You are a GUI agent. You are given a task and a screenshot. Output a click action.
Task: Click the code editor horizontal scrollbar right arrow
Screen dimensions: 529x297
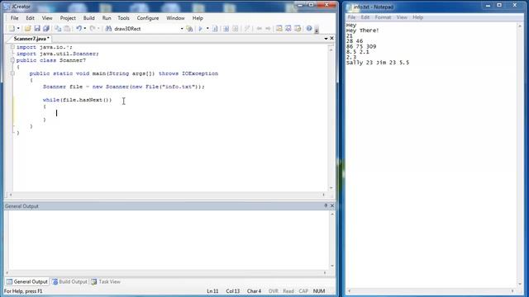tap(323, 195)
